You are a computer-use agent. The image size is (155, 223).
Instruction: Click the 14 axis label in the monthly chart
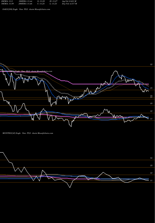151,158
